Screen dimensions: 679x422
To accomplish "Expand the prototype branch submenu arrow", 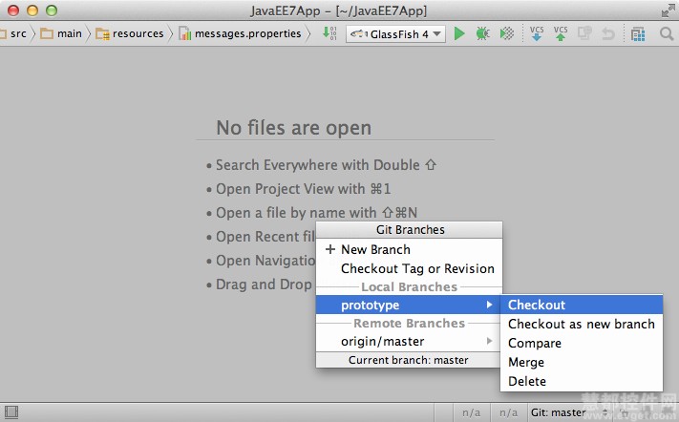I will click(489, 305).
